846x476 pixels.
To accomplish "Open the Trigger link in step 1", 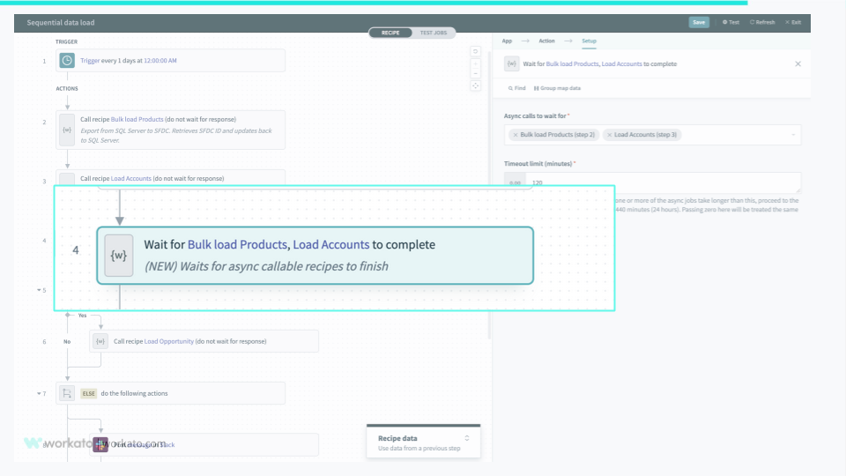I will tap(90, 61).
